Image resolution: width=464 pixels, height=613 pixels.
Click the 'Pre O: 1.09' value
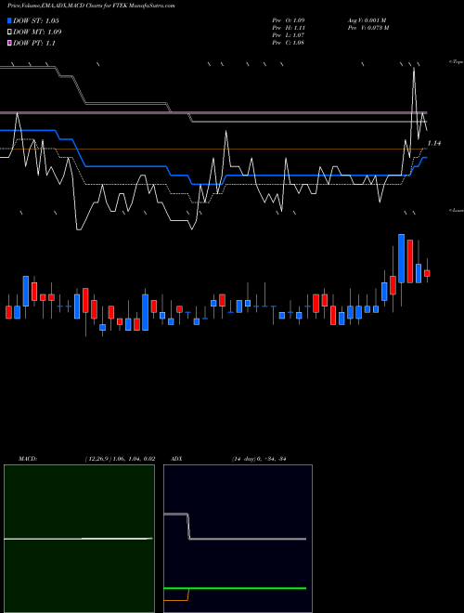[289, 20]
